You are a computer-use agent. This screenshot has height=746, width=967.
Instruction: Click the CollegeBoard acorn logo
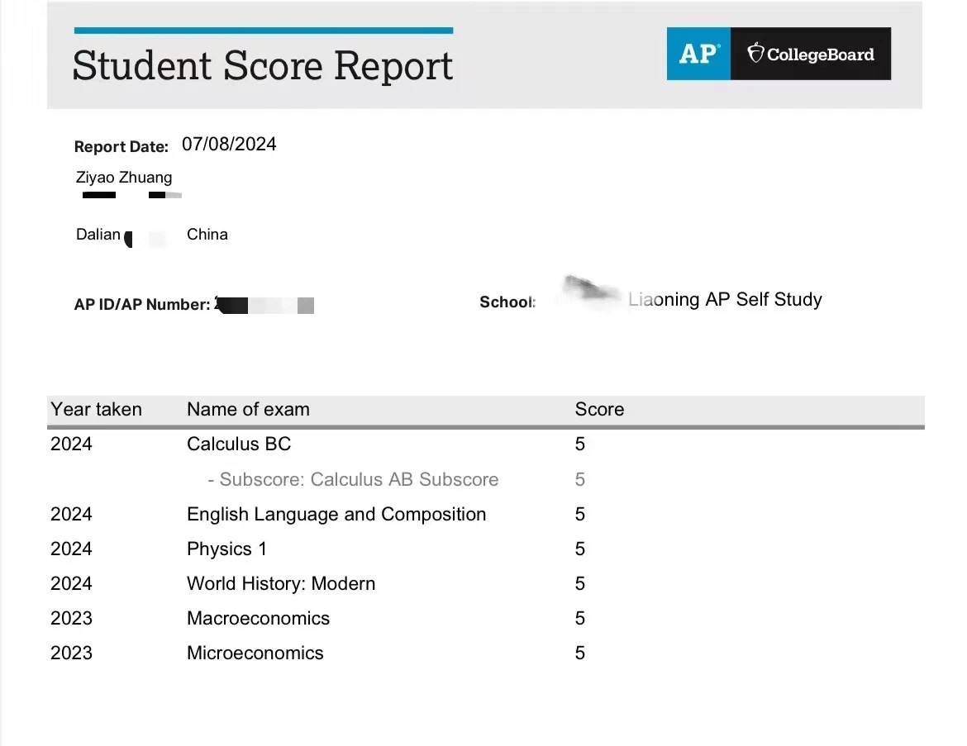pyautogui.click(x=755, y=54)
